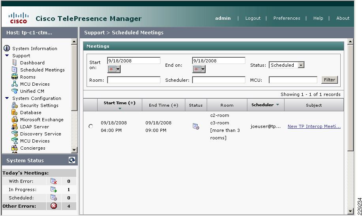The image size is (362, 216).
Task: Click the Concierges icon
Action: pyautogui.click(x=15, y=148)
